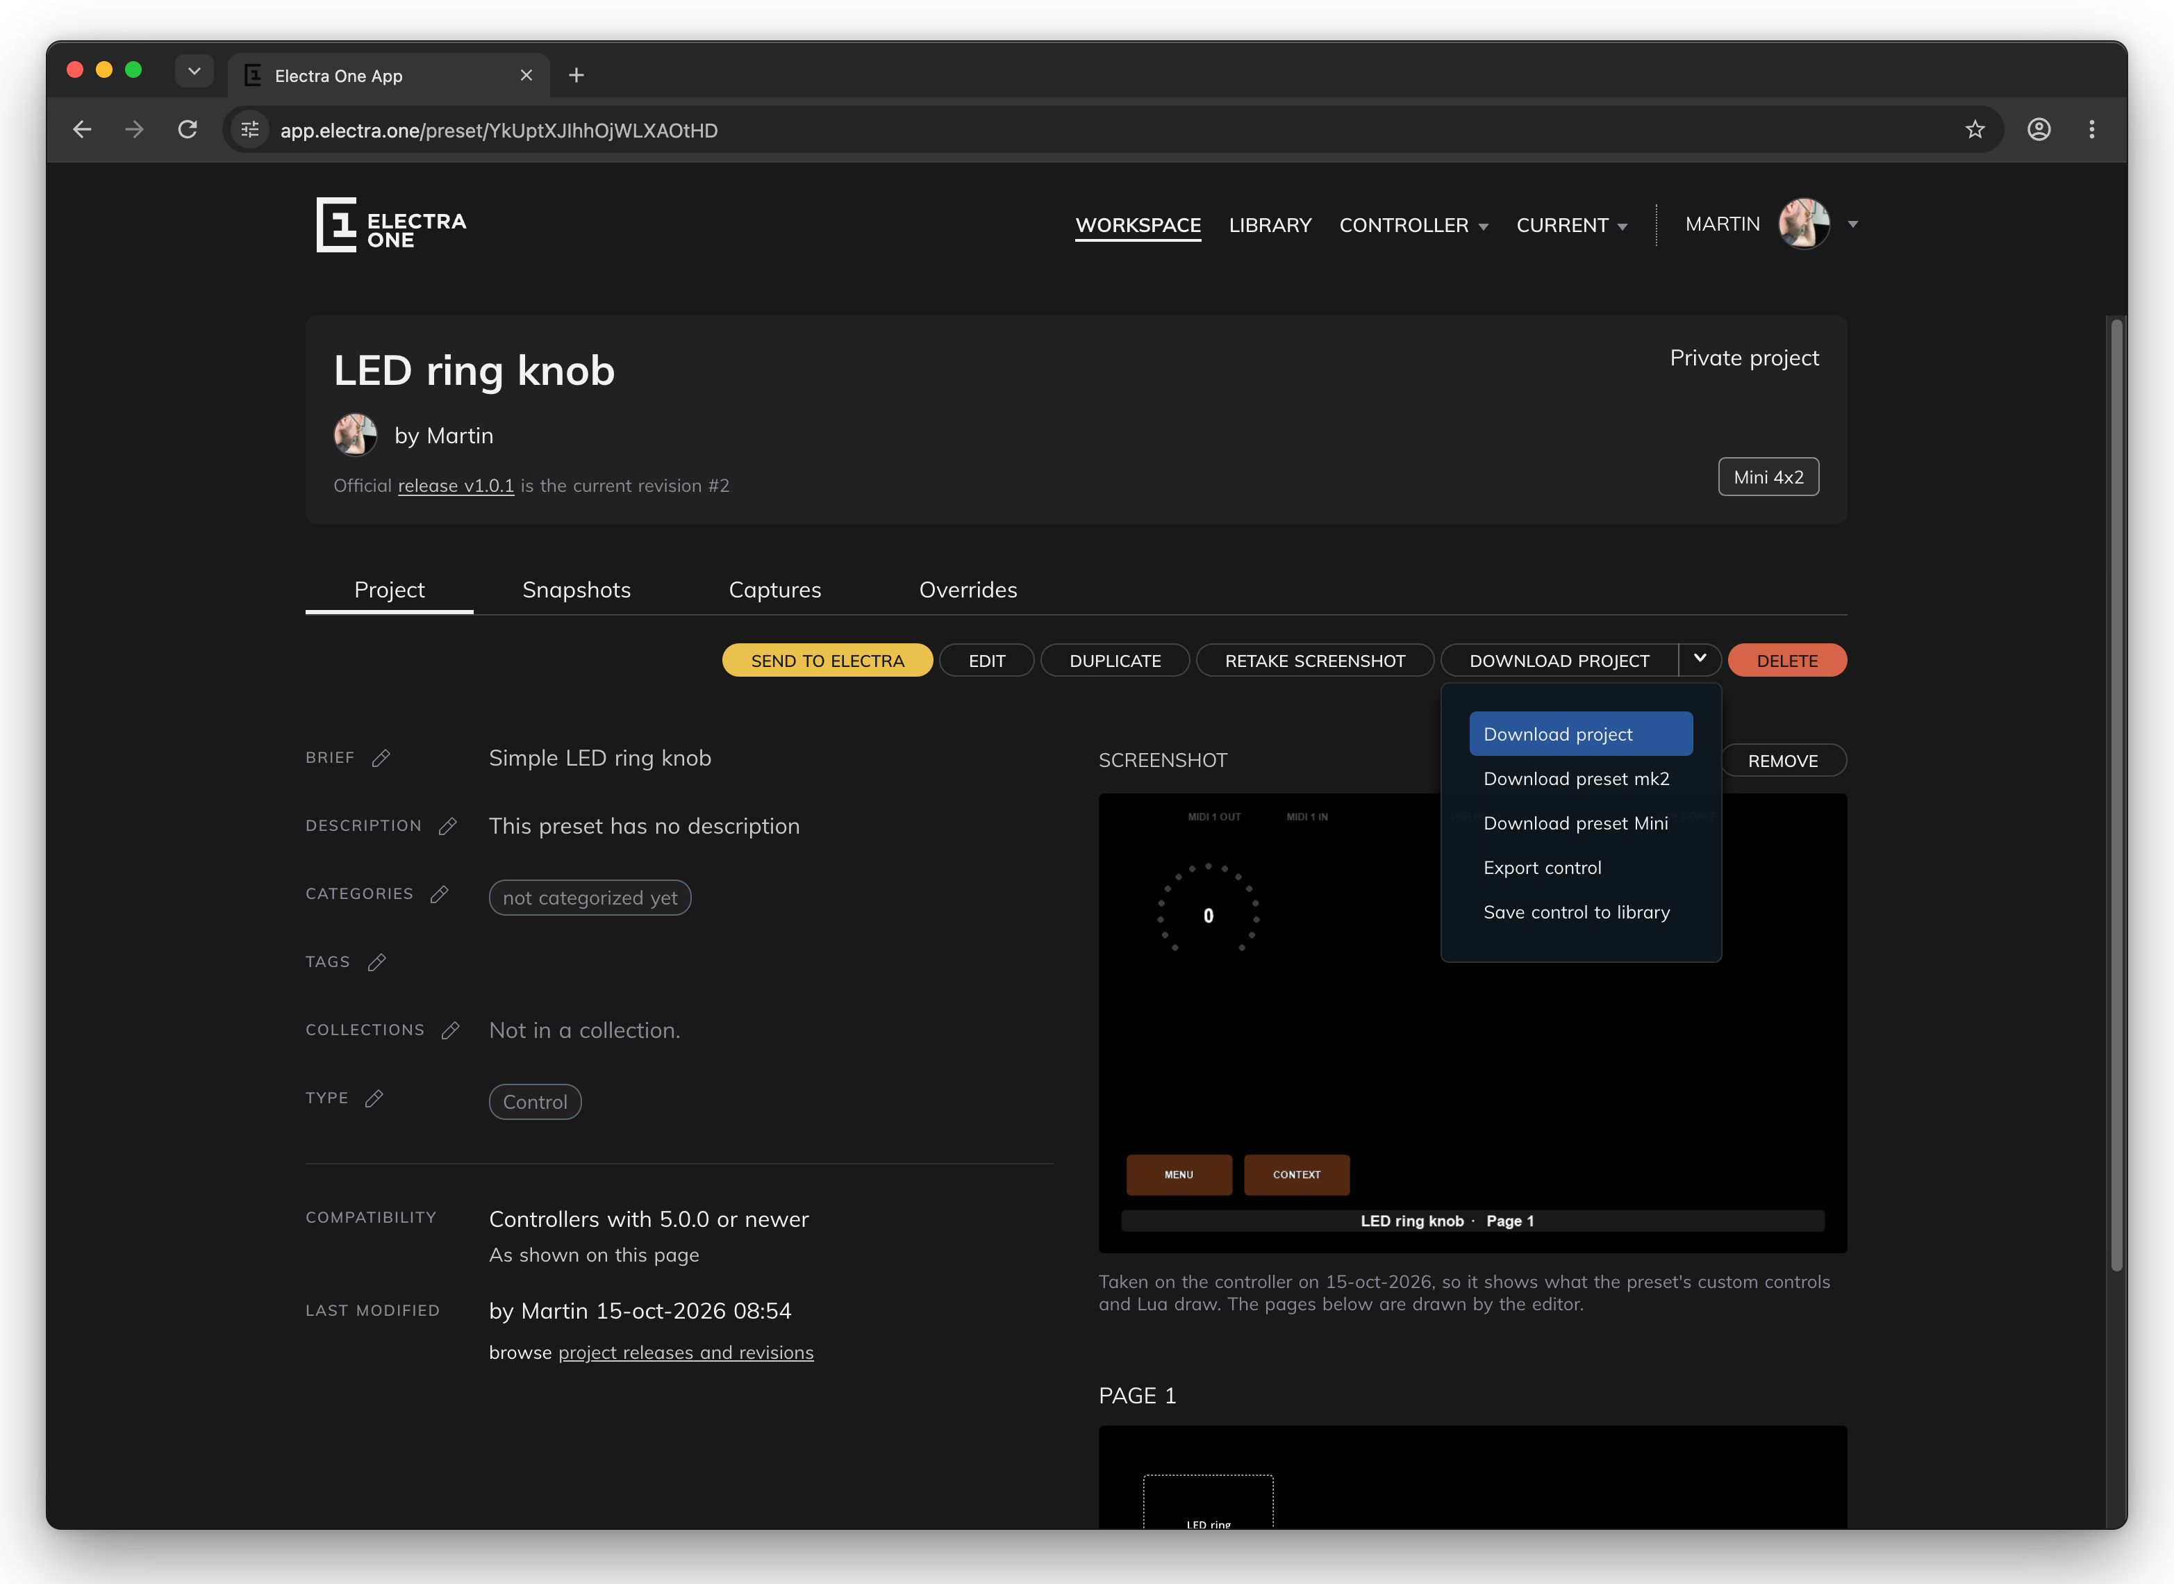The height and width of the screenshot is (1584, 2174).
Task: Choose Download preset Mini
Action: point(1581,824)
